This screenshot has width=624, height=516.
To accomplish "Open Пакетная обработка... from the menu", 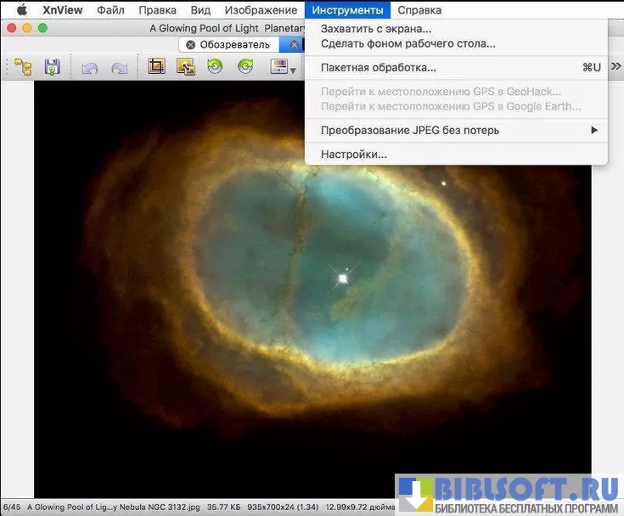I will [x=378, y=67].
